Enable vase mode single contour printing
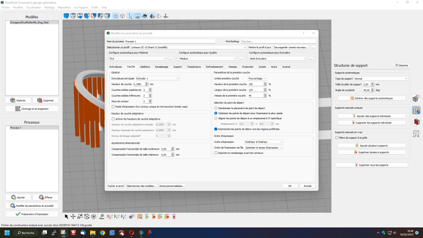Image resolution: width=423 pixels, height=238 pixels. [x=113, y=107]
